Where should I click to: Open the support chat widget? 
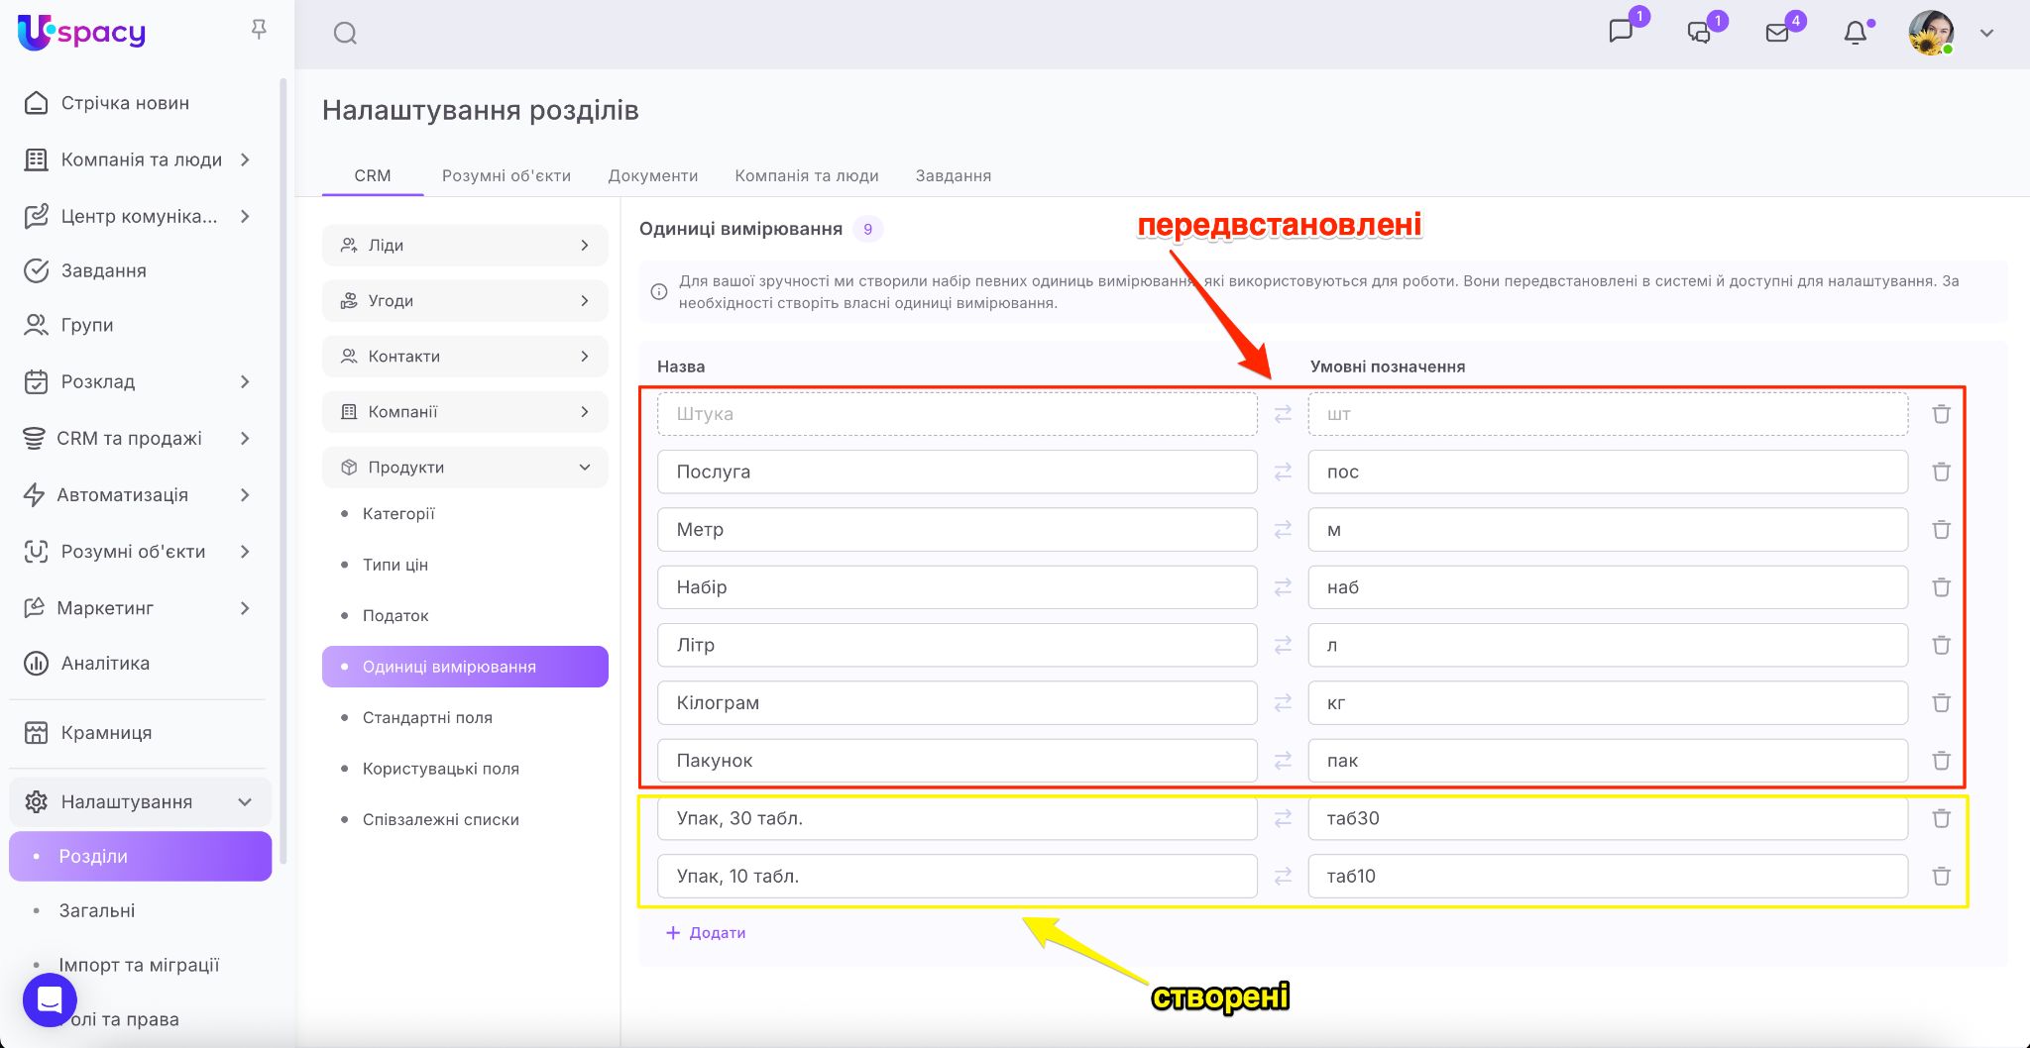[x=50, y=1000]
